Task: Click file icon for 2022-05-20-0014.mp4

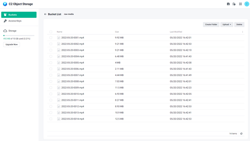Action: (59, 119)
